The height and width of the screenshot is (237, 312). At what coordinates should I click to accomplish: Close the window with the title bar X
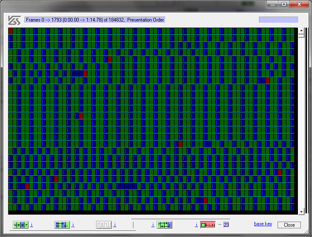pos(299,4)
